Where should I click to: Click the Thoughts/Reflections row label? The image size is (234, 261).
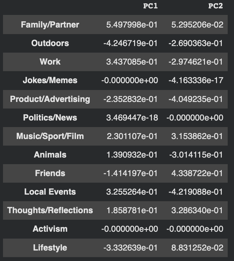point(50,210)
